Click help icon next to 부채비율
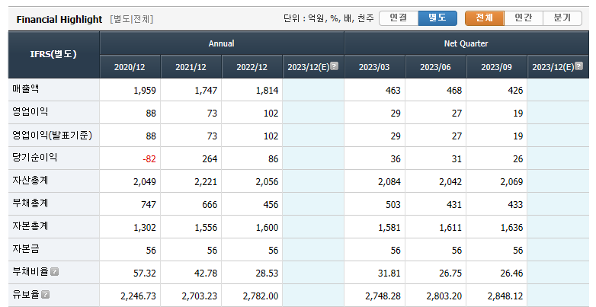596x307 pixels. pos(54,272)
